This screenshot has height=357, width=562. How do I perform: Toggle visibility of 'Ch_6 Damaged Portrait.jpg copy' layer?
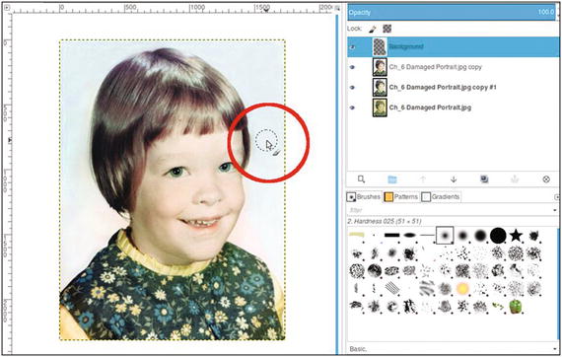click(x=352, y=67)
